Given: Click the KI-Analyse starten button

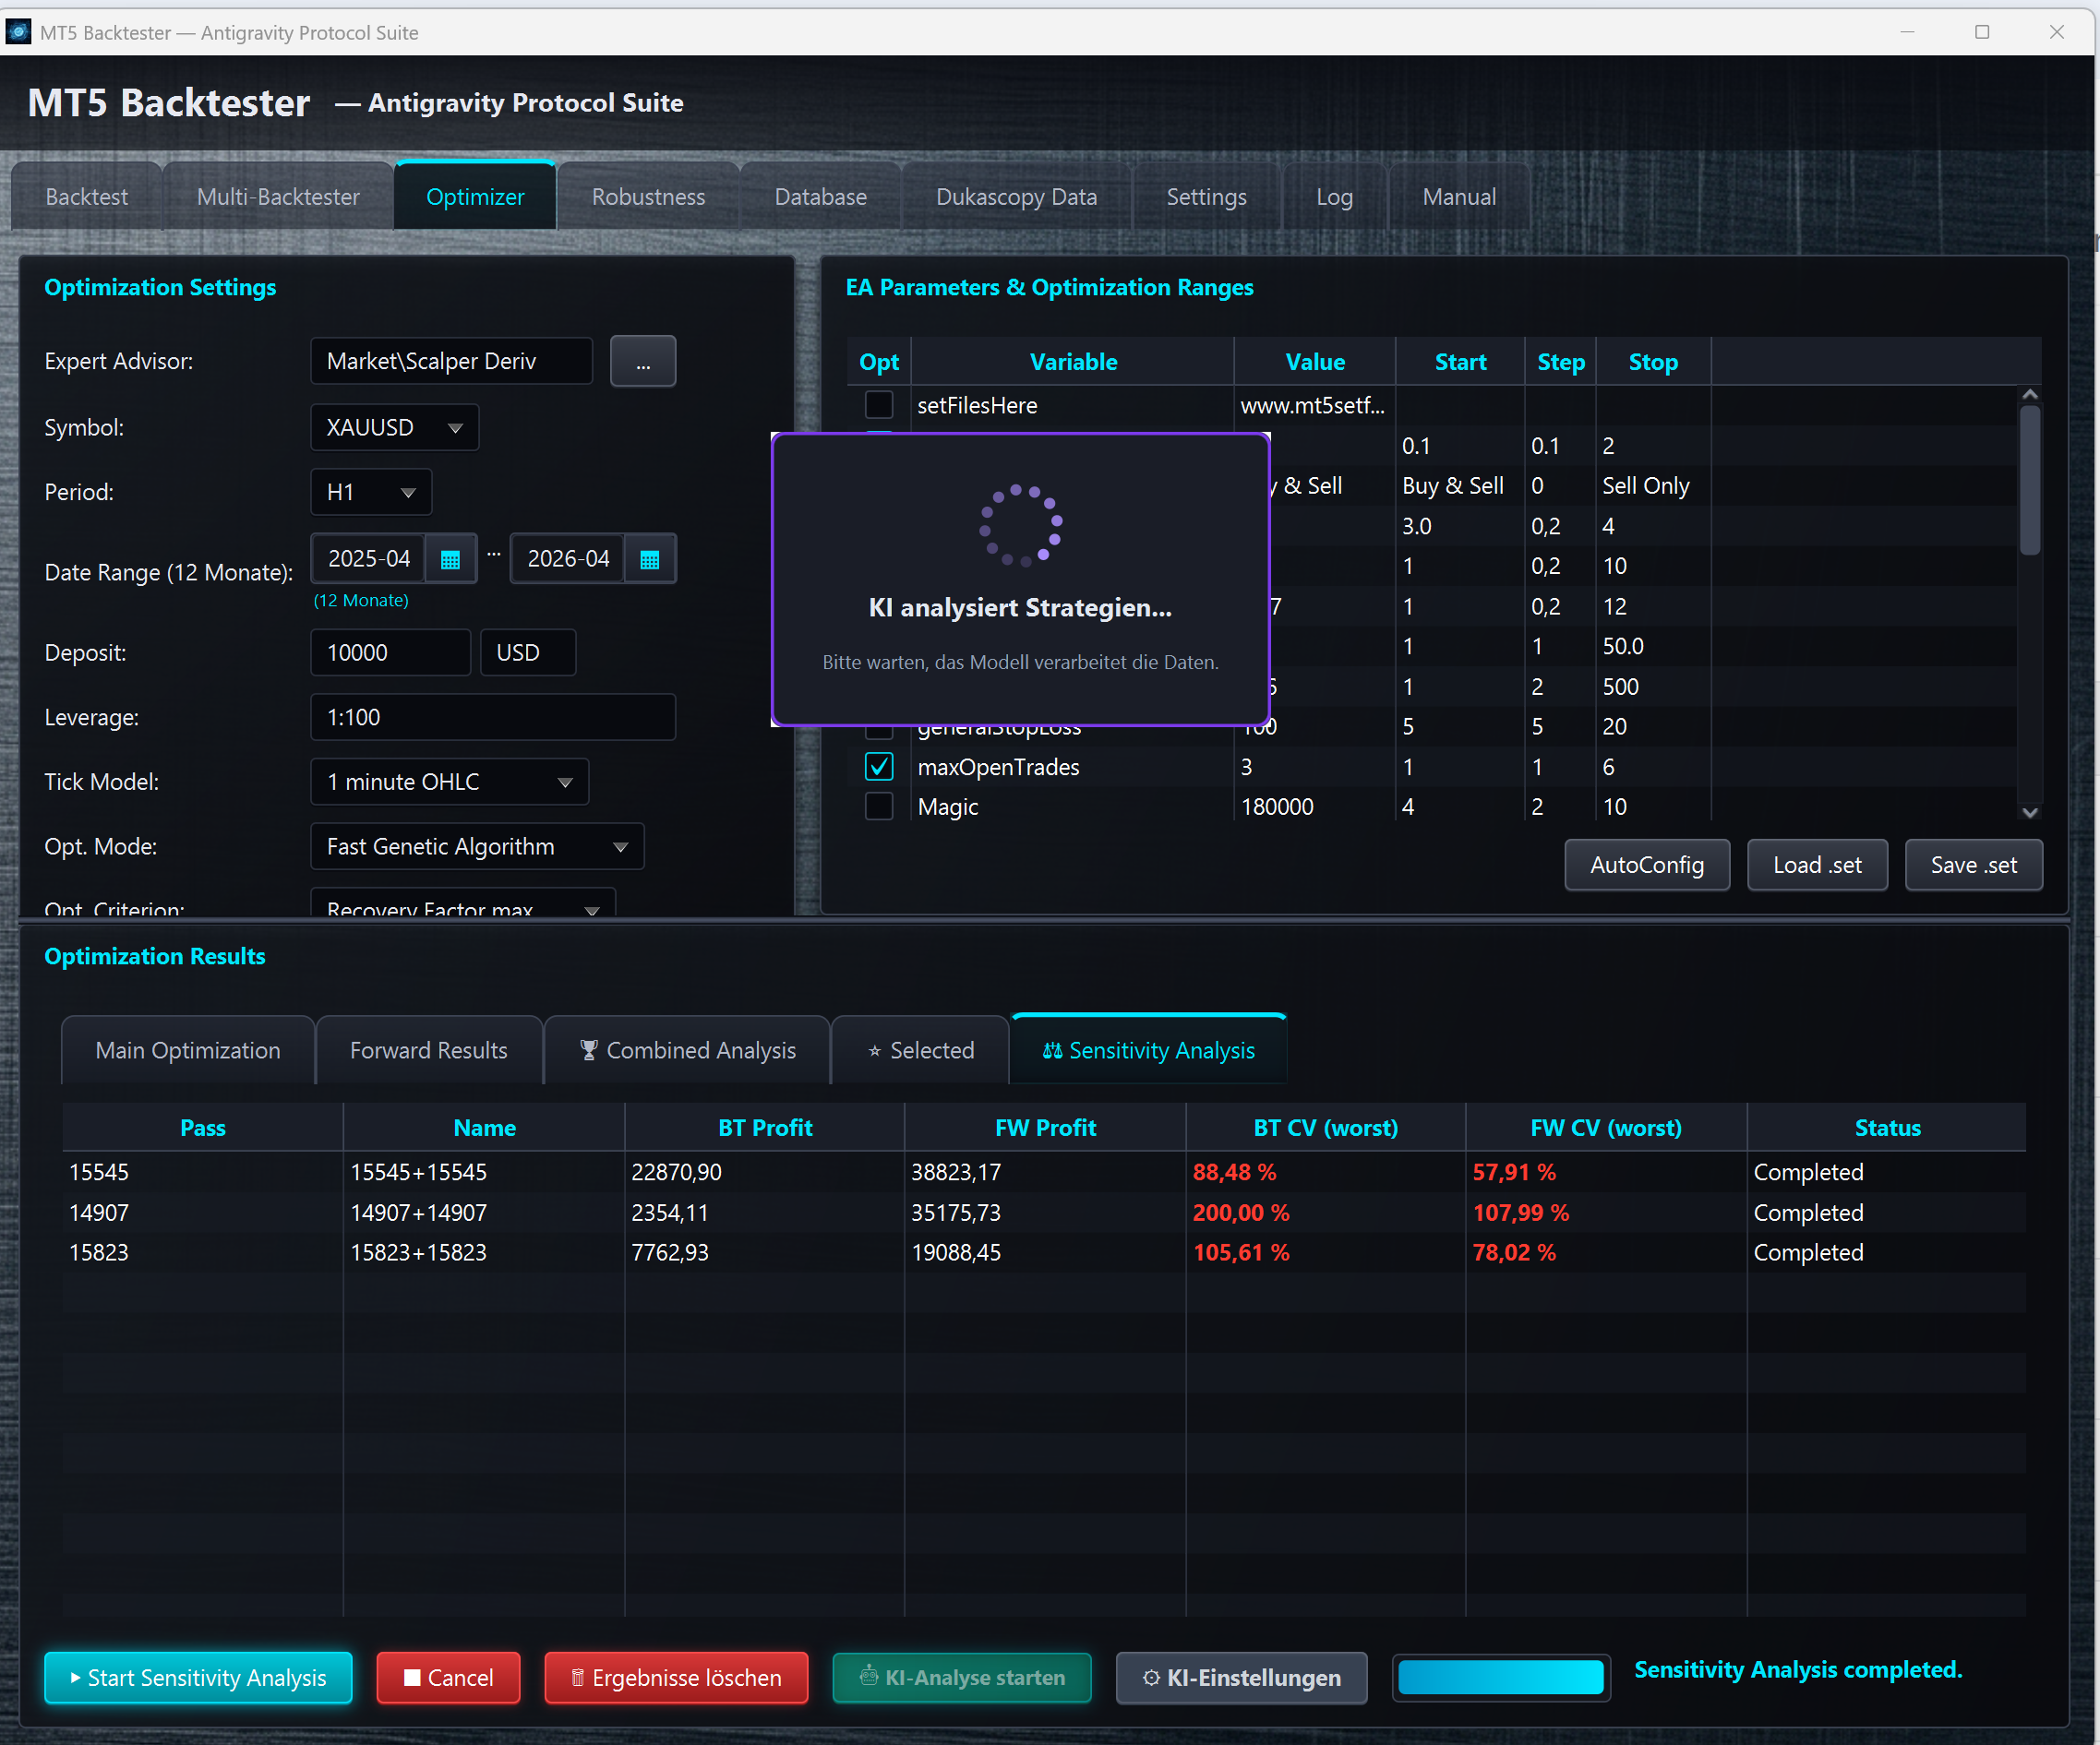Looking at the screenshot, I should [x=962, y=1678].
